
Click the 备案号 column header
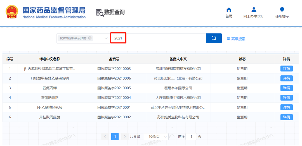pyautogui.click(x=114, y=59)
